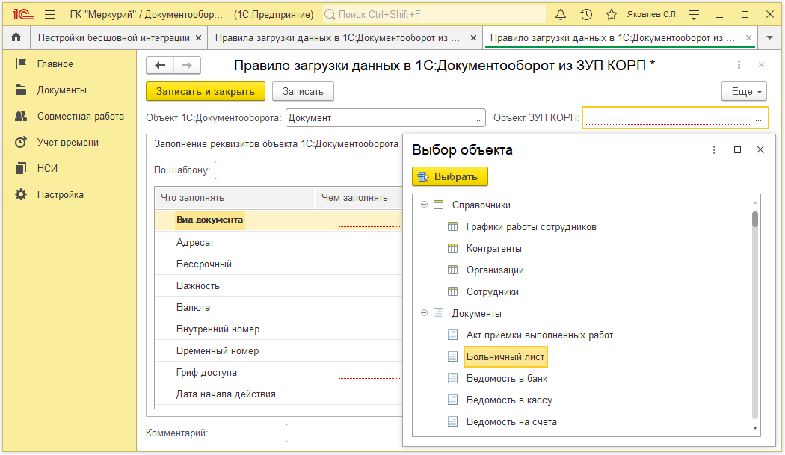Focus the По шаблону input field
This screenshot has height=455, width=785.
click(x=308, y=170)
